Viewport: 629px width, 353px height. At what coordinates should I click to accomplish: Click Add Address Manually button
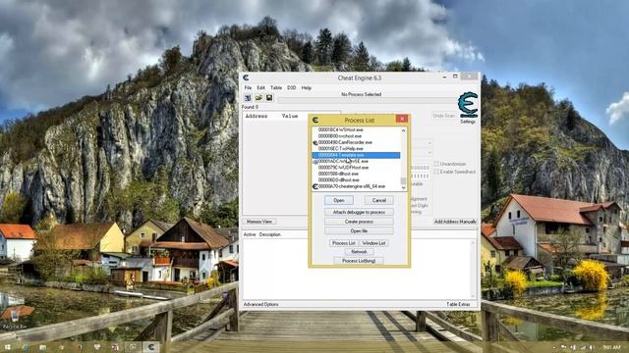(455, 222)
